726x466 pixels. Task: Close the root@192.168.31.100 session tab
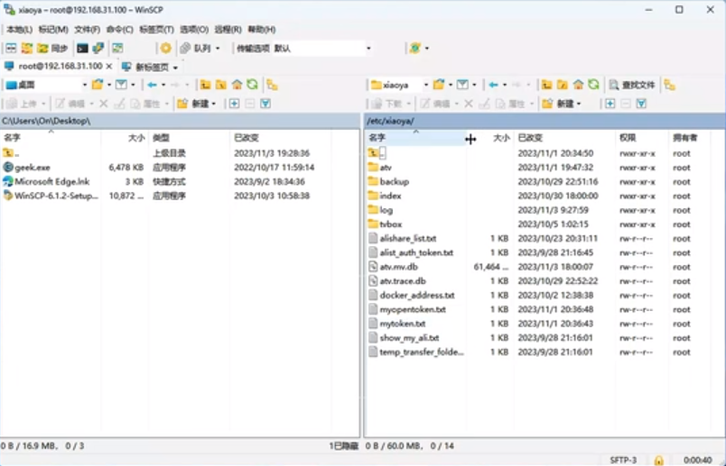tap(109, 67)
